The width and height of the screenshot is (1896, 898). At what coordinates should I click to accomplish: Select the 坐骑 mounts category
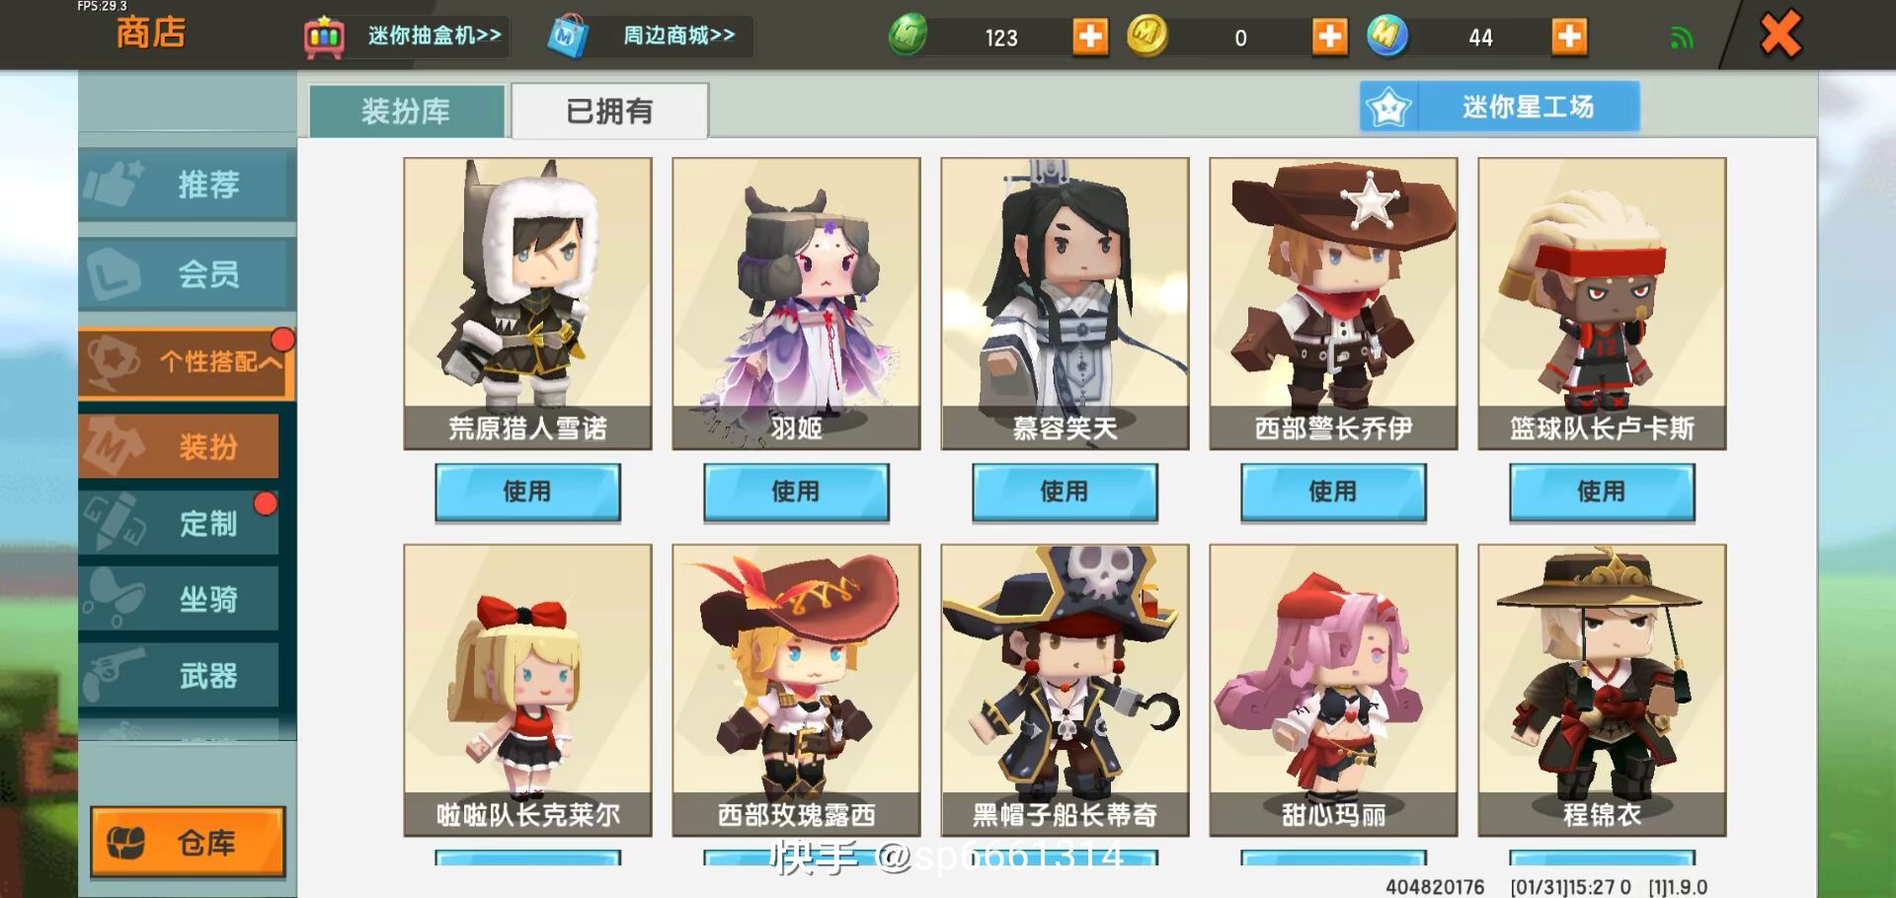179,598
